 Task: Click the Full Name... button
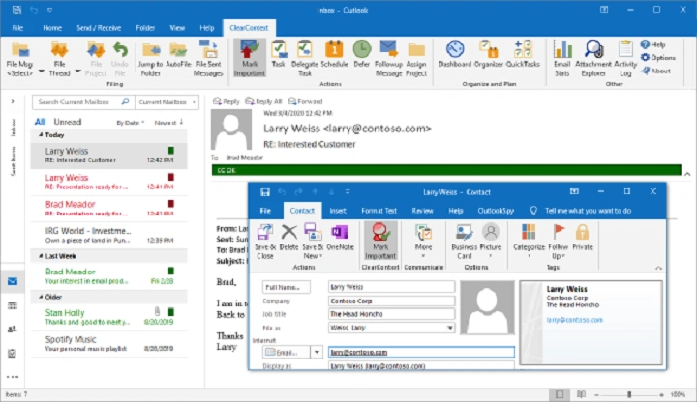(287, 288)
